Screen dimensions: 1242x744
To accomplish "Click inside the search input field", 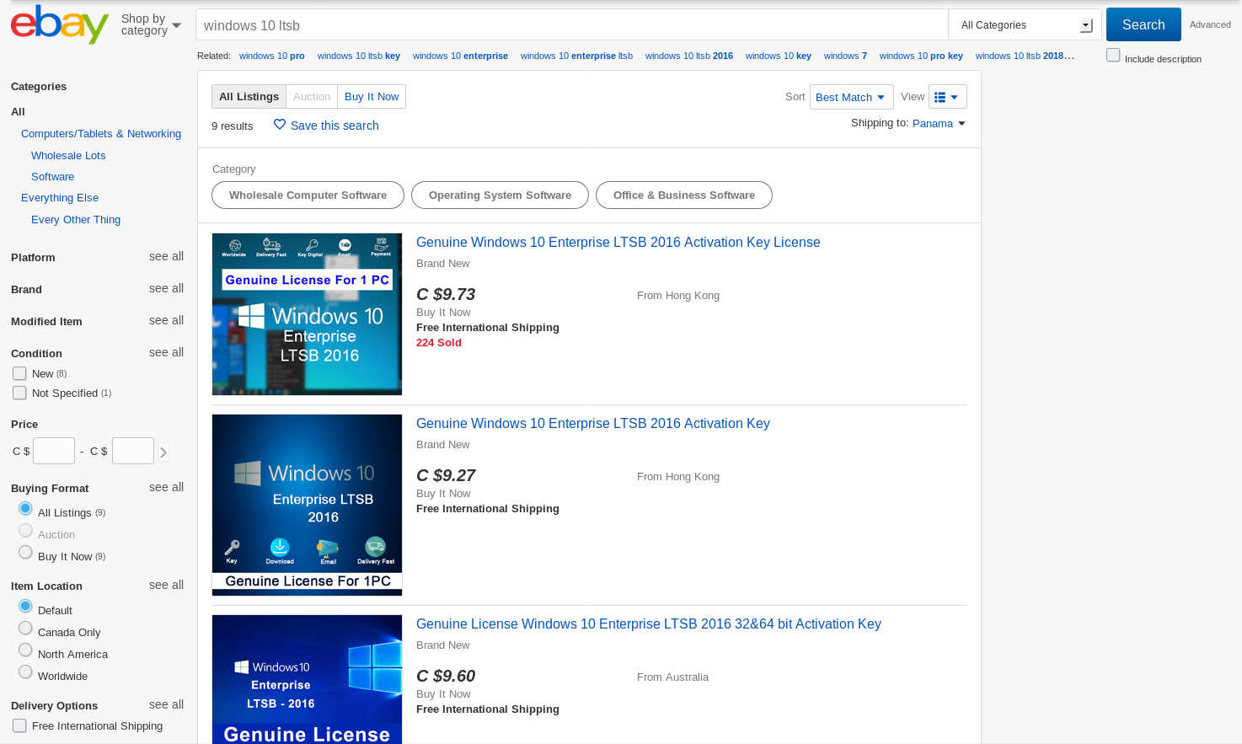I will pyautogui.click(x=506, y=24).
